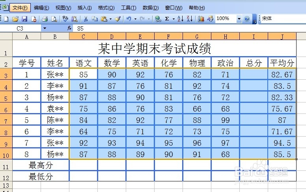Open the toolbar options overflow arrow
Screen dimensions: 306x192
254,19
